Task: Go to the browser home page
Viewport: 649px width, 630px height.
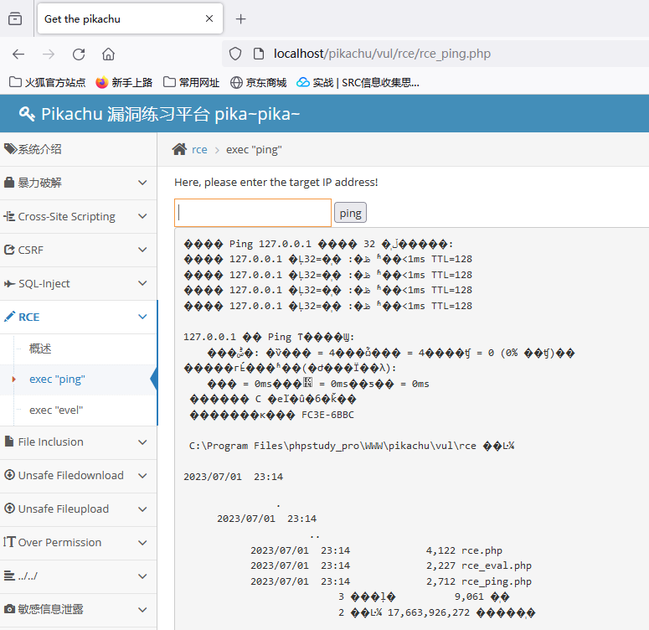Action: [x=108, y=54]
